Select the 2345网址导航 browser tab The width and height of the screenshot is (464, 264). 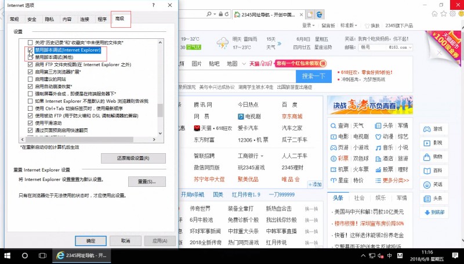(x=268, y=15)
